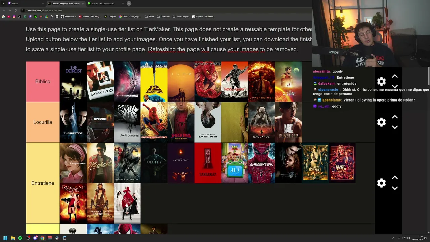Select the Create a Single-Use Tier List tab
Screen dimensions: 430x242
coord(66,3)
